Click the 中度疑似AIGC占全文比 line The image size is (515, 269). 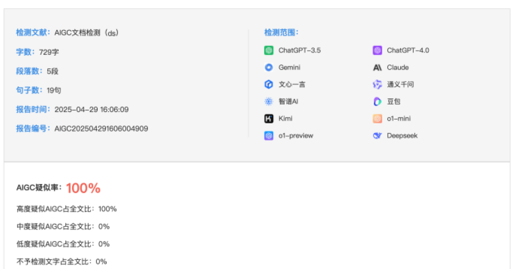(63, 226)
